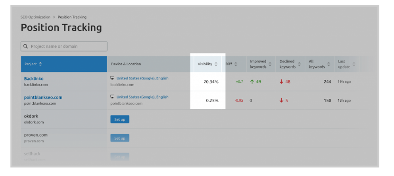This screenshot has height=176, width=394.
Task: Click the Improved keywords header label
Action: coord(258,64)
